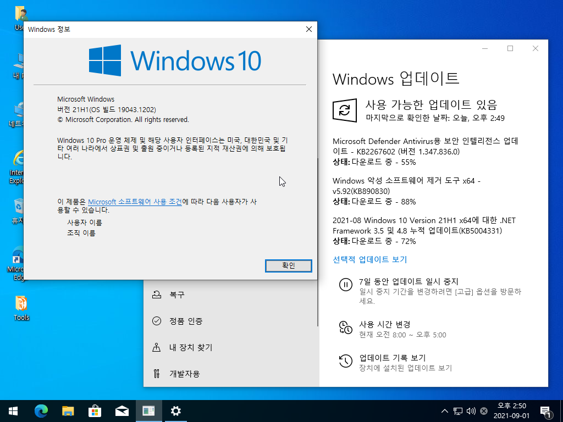Click 사용 가능한 업데이트 있음 status text
563x422 pixels.
click(431, 104)
